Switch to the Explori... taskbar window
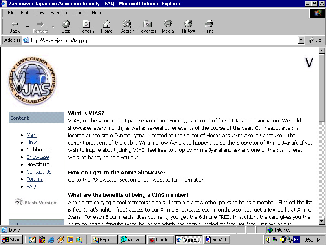 point(104,240)
